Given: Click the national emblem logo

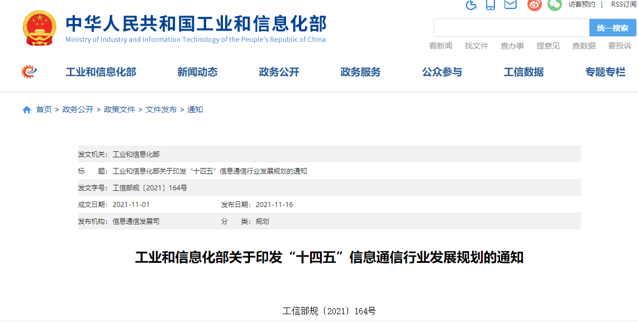Looking at the screenshot, I should click(40, 28).
